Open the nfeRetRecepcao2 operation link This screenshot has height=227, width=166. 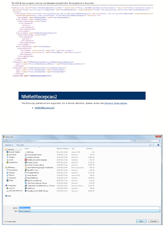(44, 108)
